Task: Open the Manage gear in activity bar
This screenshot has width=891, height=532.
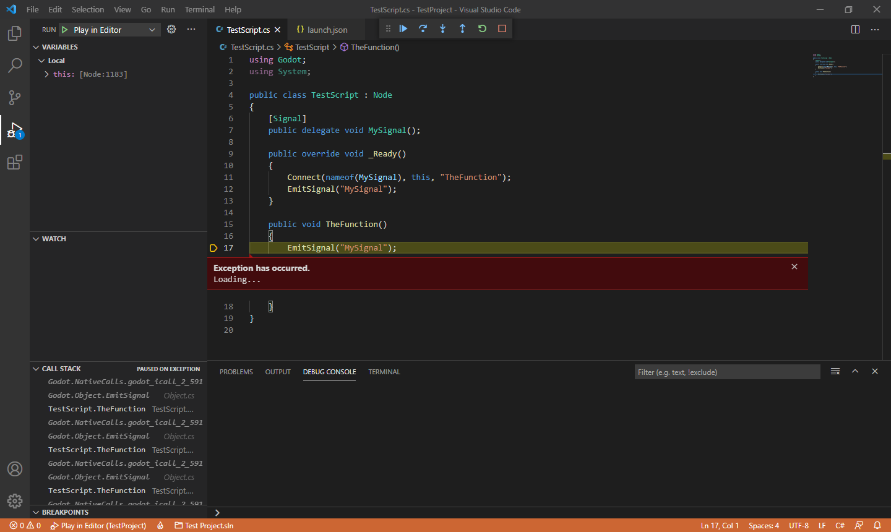Action: [15, 501]
